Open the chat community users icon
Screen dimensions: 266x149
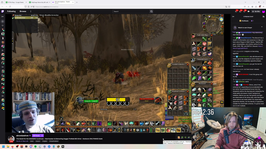(263, 17)
